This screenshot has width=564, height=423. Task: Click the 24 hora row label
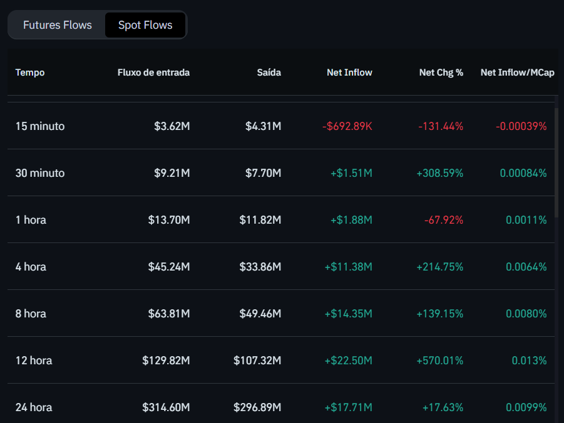(34, 407)
